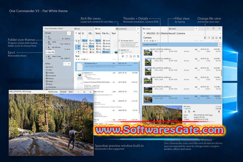Open history dropdown in Text pane navigation

coord(89,59)
